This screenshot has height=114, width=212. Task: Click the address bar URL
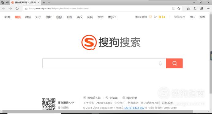coord(59,8)
